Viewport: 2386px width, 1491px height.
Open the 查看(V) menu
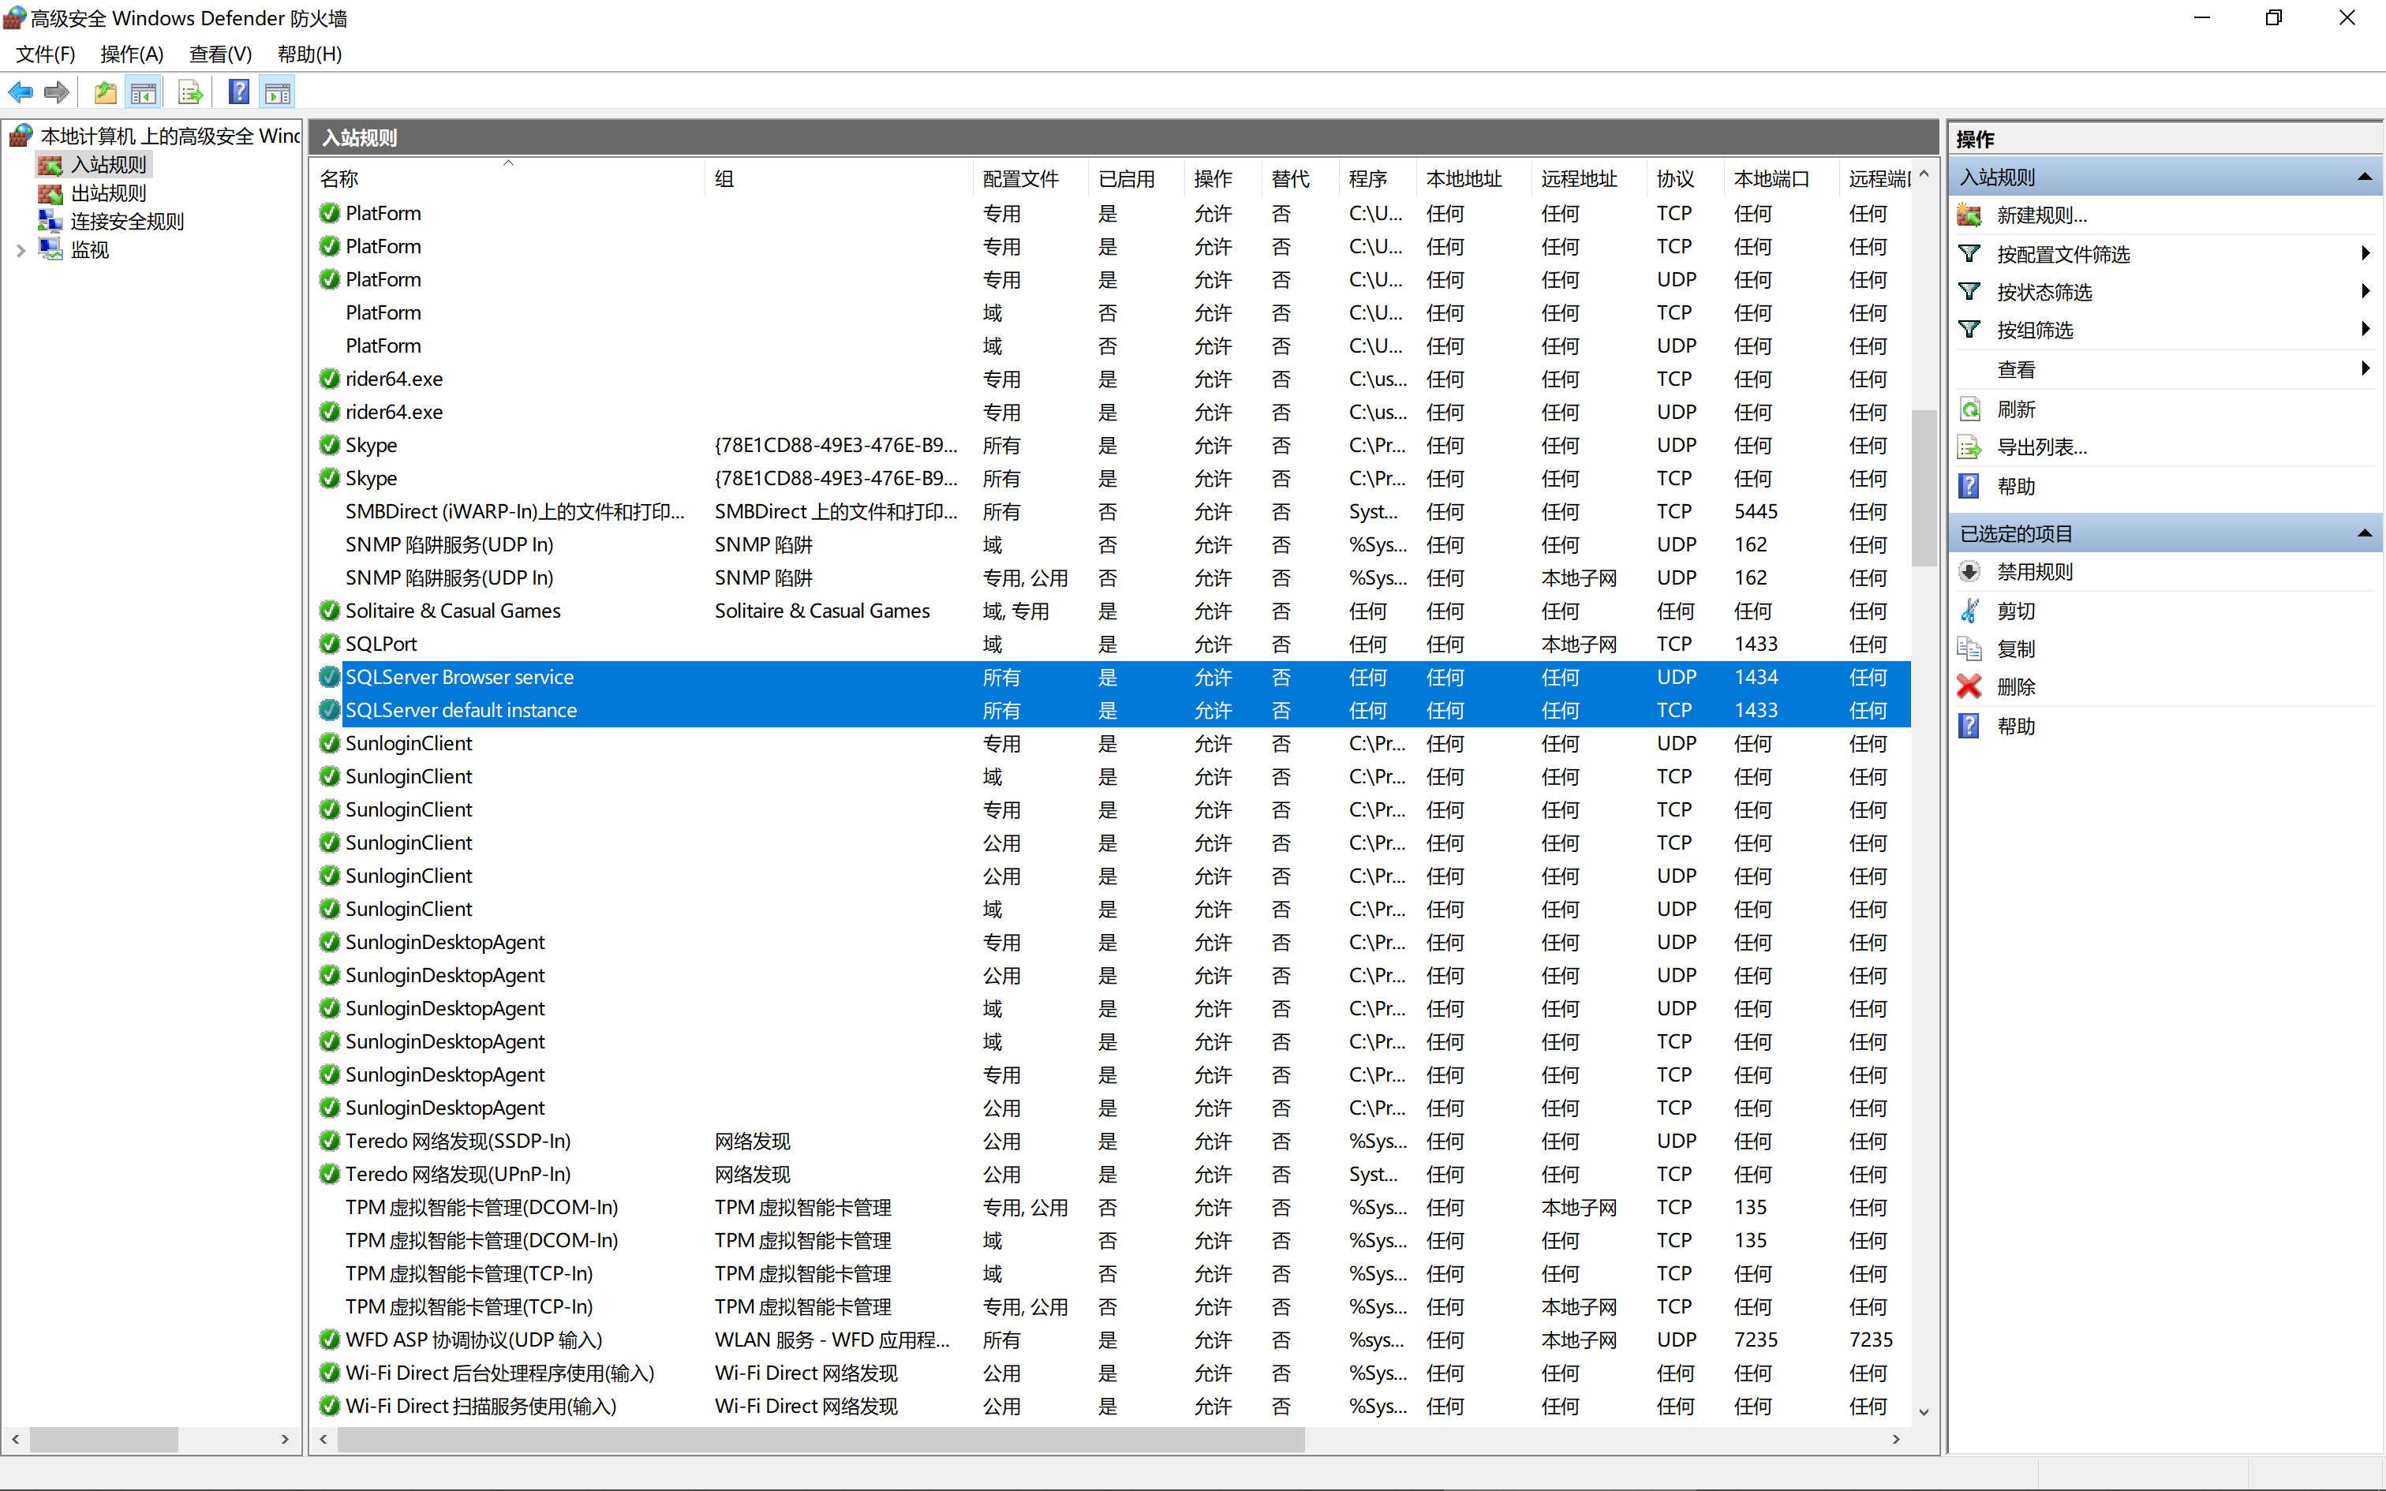pos(220,54)
